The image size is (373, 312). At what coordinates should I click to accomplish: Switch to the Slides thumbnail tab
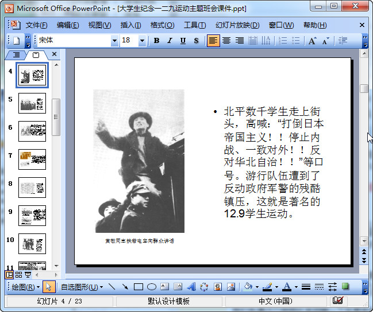pos(36,55)
